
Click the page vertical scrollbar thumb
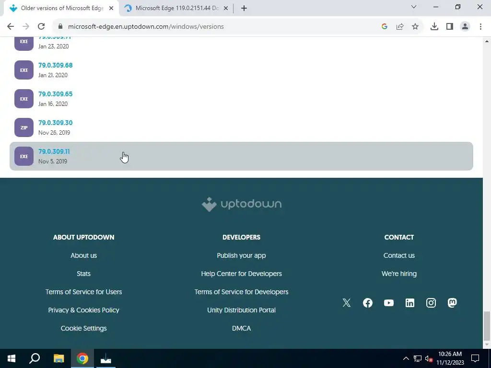point(487,325)
